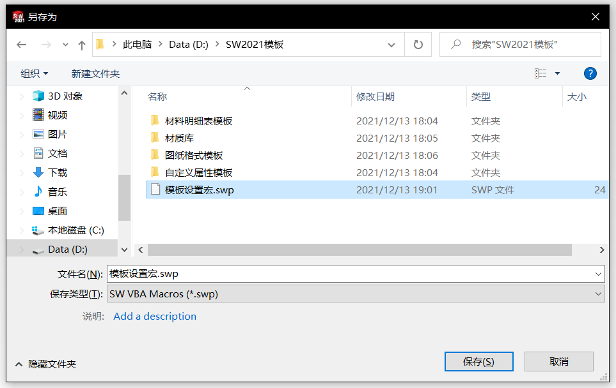Open the 文件名 dropdown arrow

coord(598,274)
